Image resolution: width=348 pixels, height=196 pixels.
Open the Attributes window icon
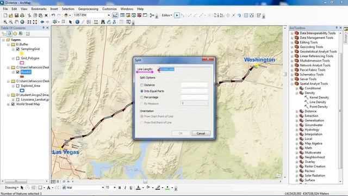click(x=246, y=15)
